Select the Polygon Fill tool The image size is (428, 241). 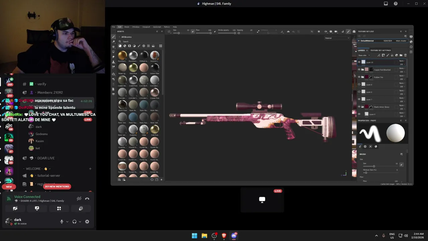(113, 52)
